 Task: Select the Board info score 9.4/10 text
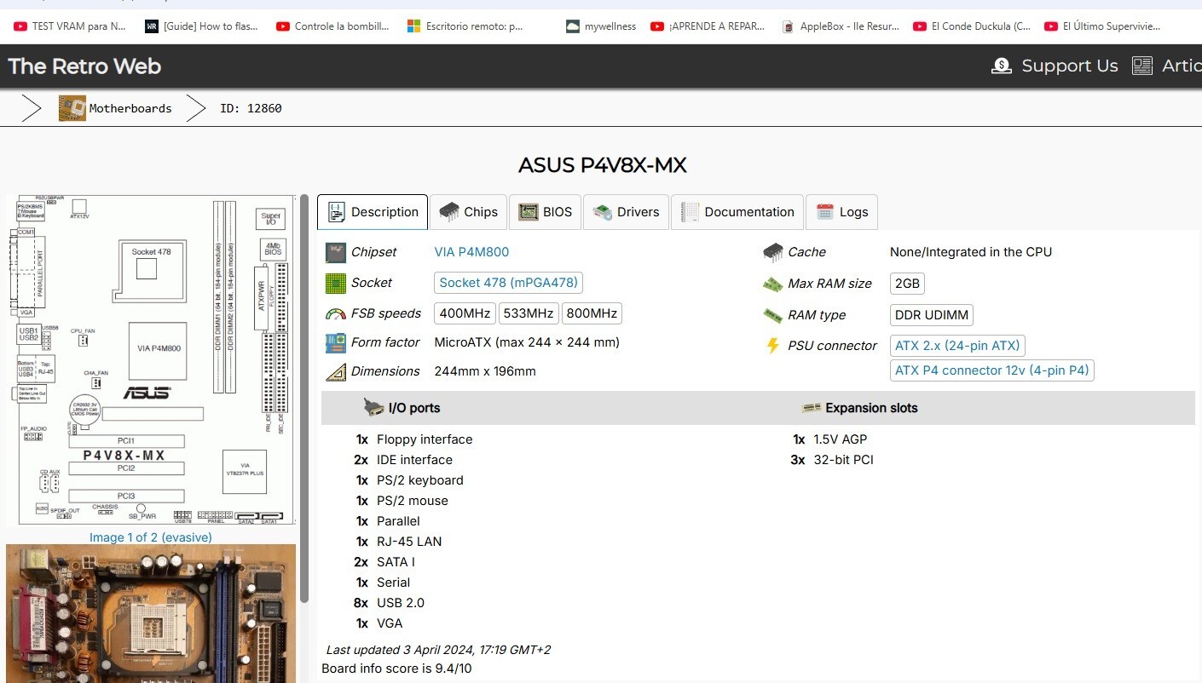point(396,669)
